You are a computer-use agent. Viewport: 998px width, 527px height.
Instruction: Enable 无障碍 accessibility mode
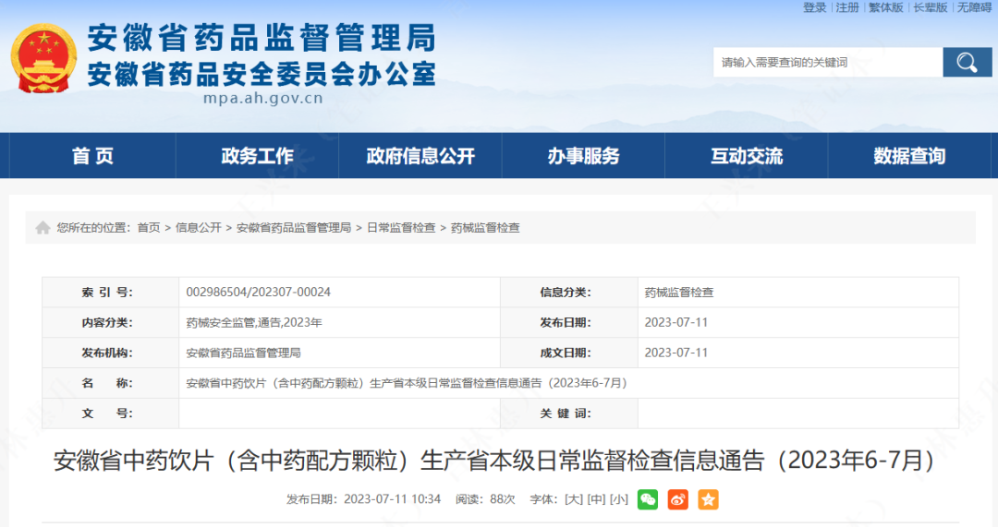point(974,7)
